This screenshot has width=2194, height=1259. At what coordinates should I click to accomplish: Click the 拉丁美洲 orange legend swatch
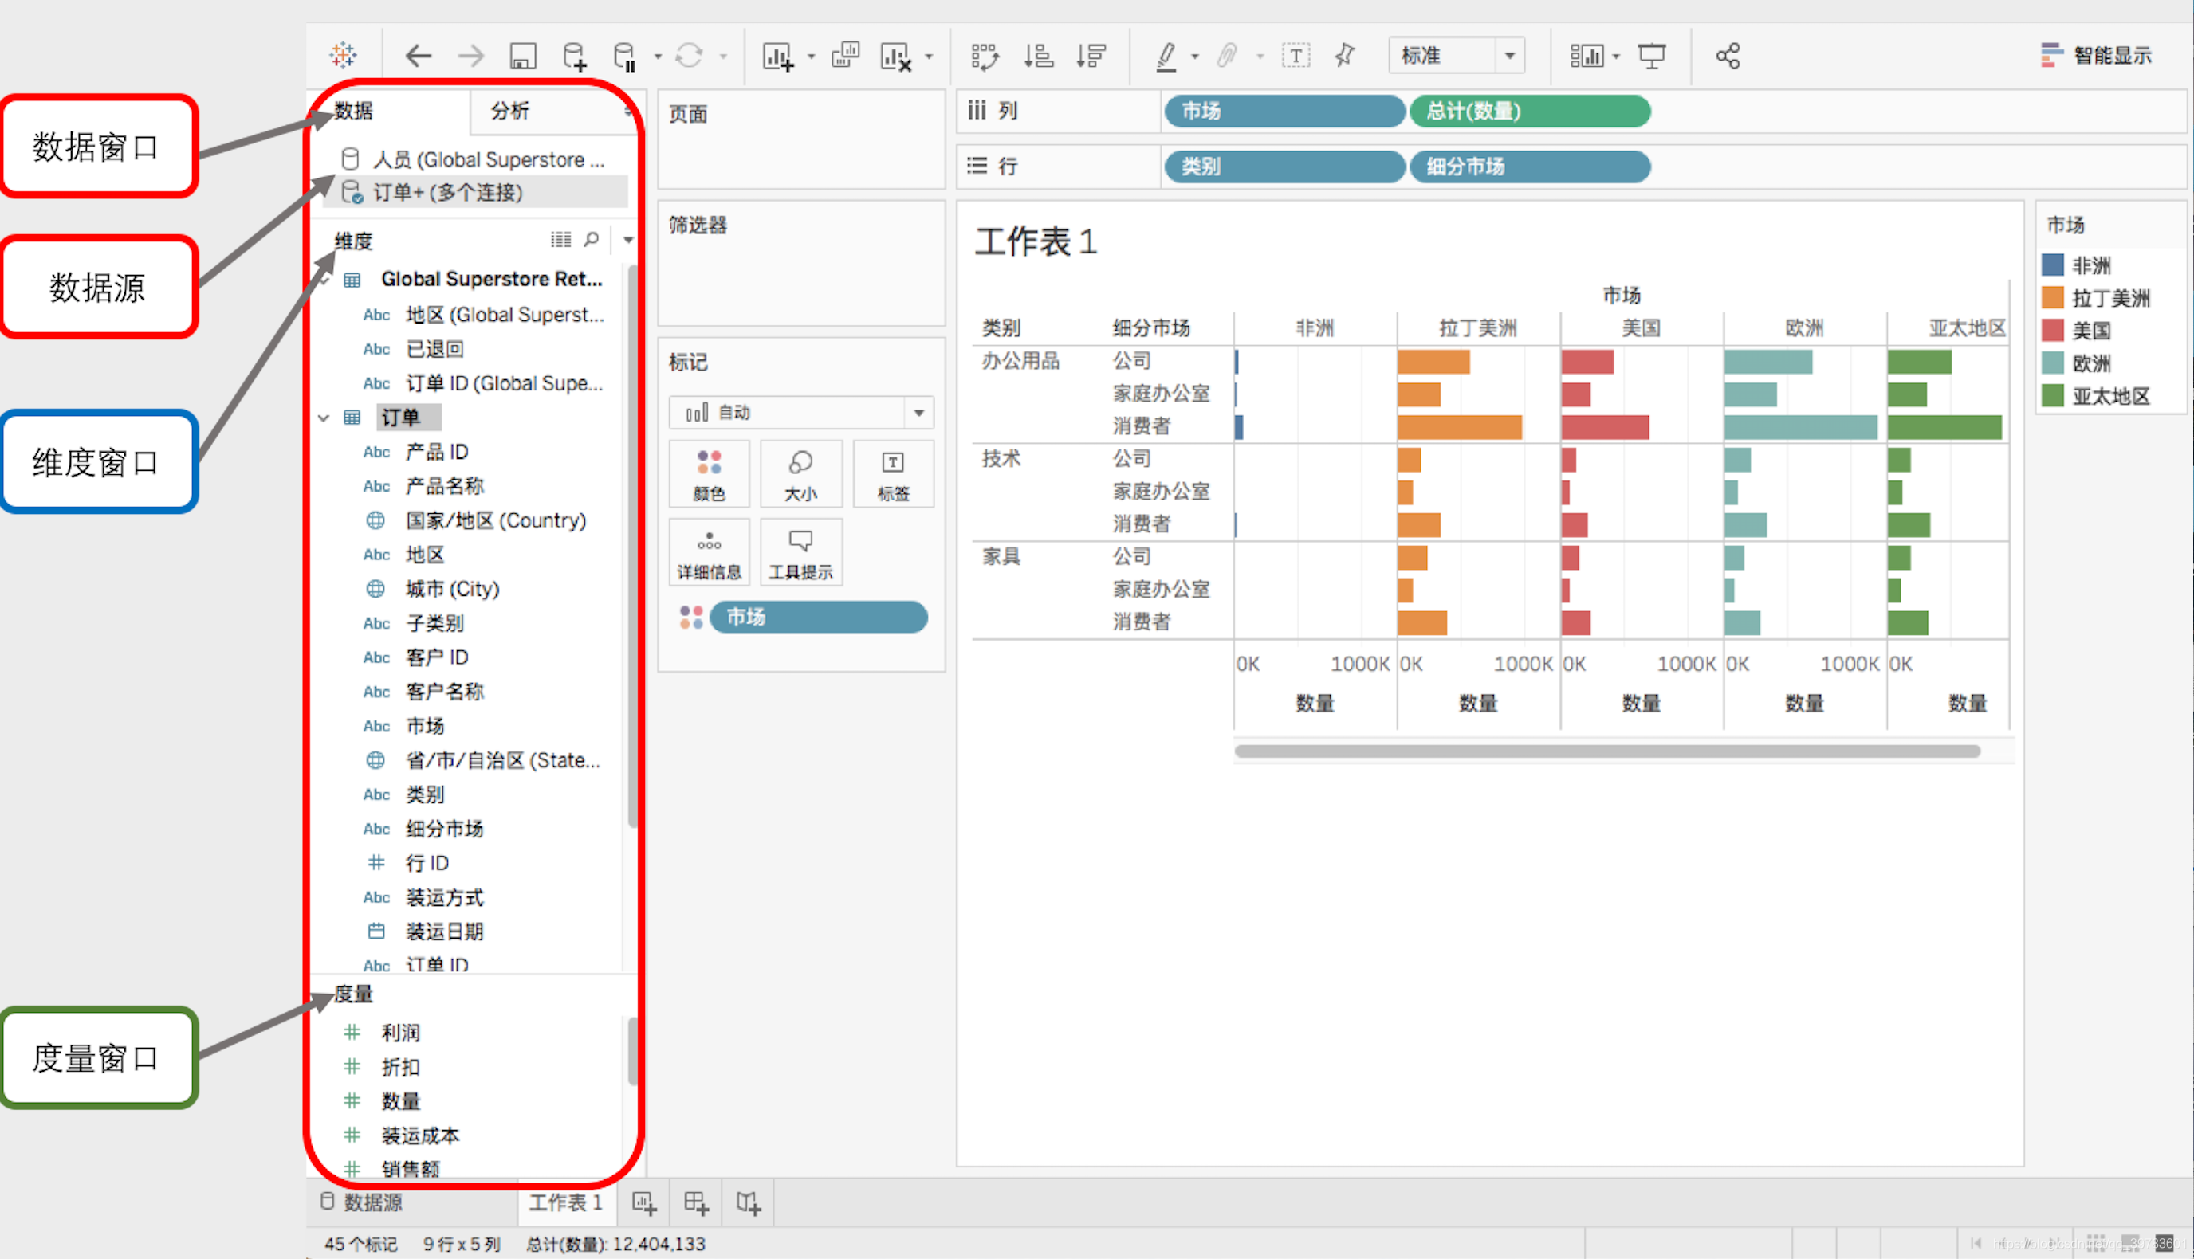coord(2053,297)
